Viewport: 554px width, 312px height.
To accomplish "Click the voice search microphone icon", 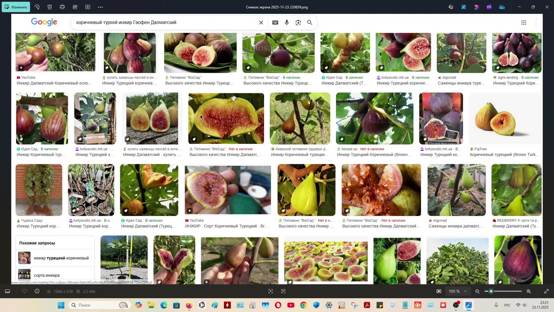I will click(x=287, y=23).
